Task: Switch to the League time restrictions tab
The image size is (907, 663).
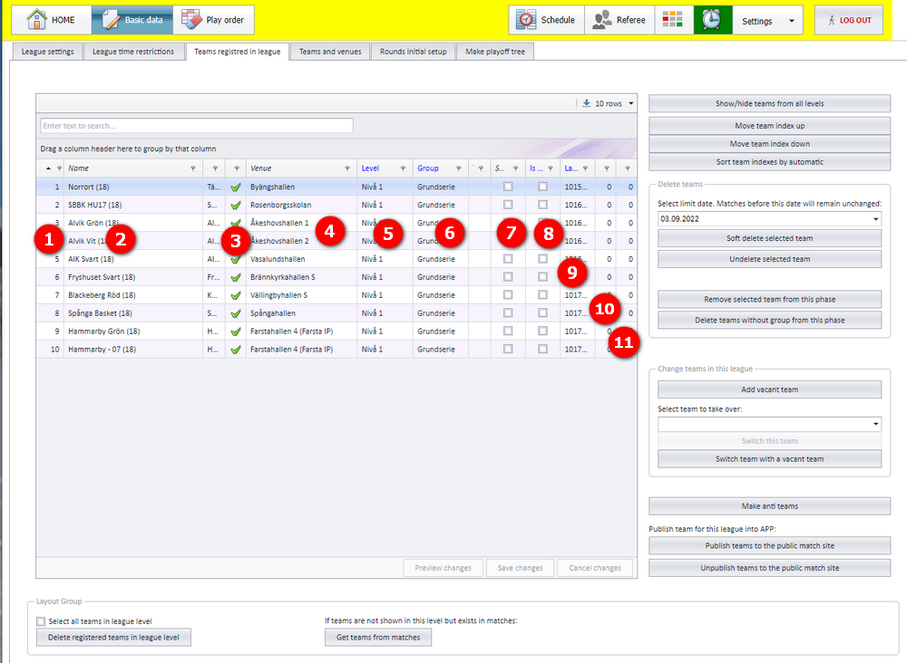Action: 133,52
